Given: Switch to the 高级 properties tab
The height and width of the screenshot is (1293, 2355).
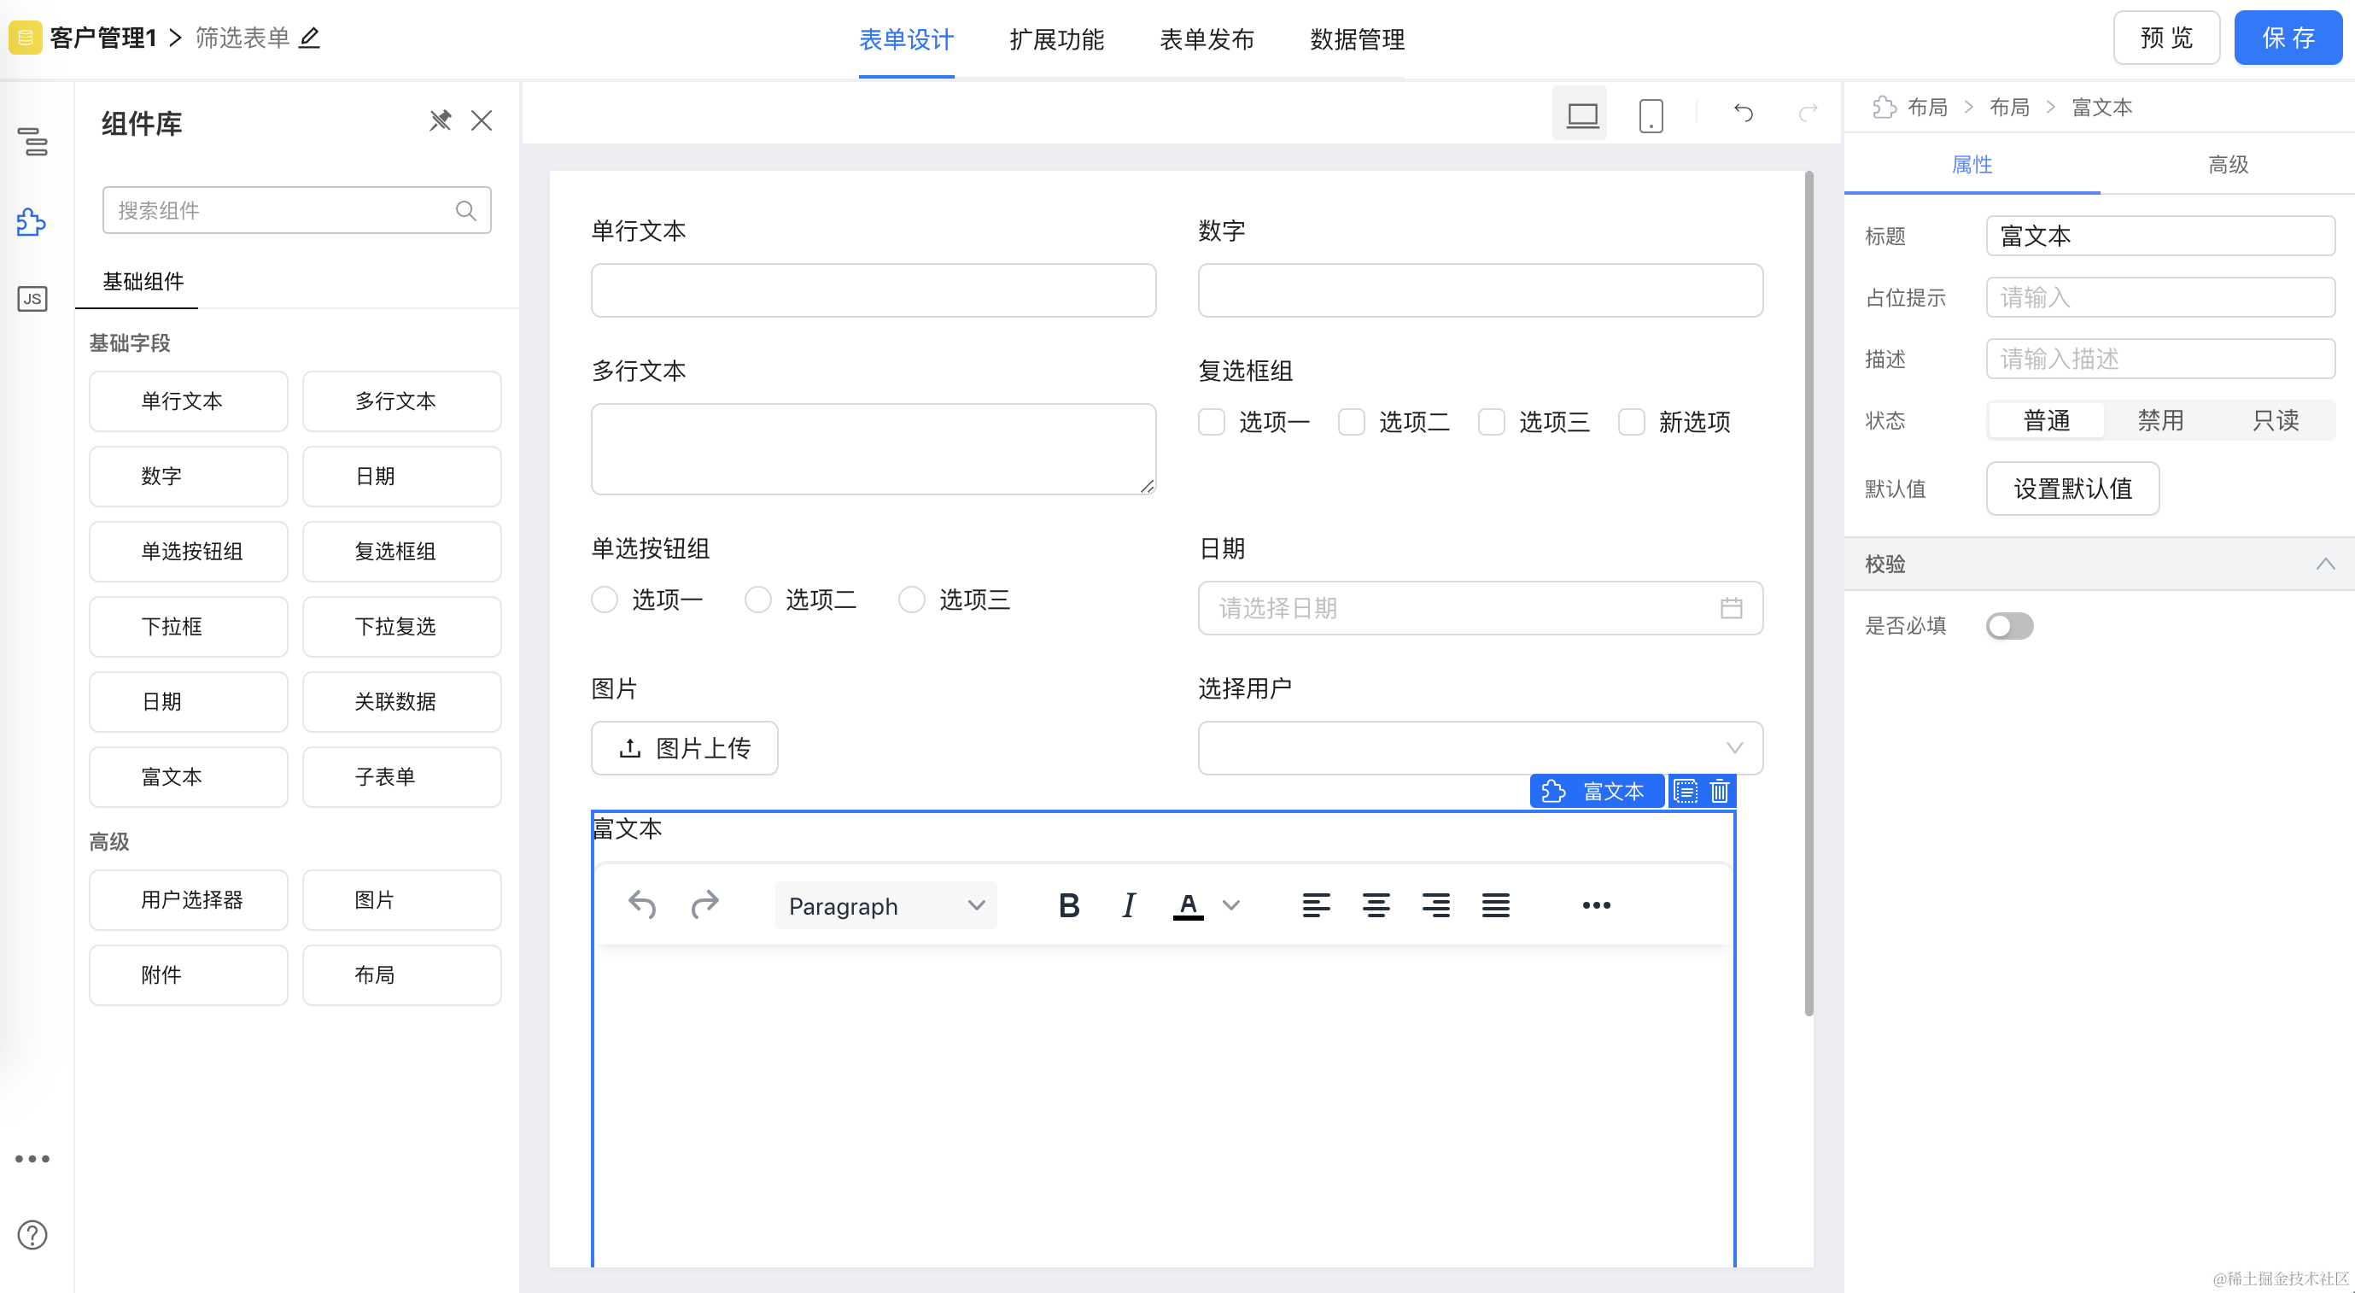Looking at the screenshot, I should [2227, 165].
